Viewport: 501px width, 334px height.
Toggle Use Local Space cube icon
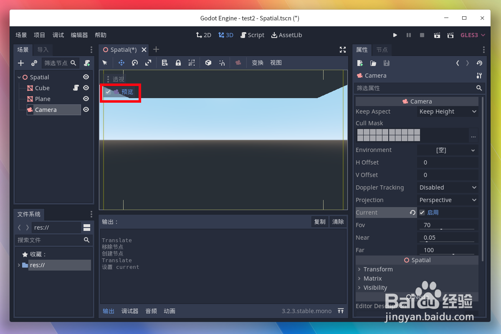click(x=208, y=63)
